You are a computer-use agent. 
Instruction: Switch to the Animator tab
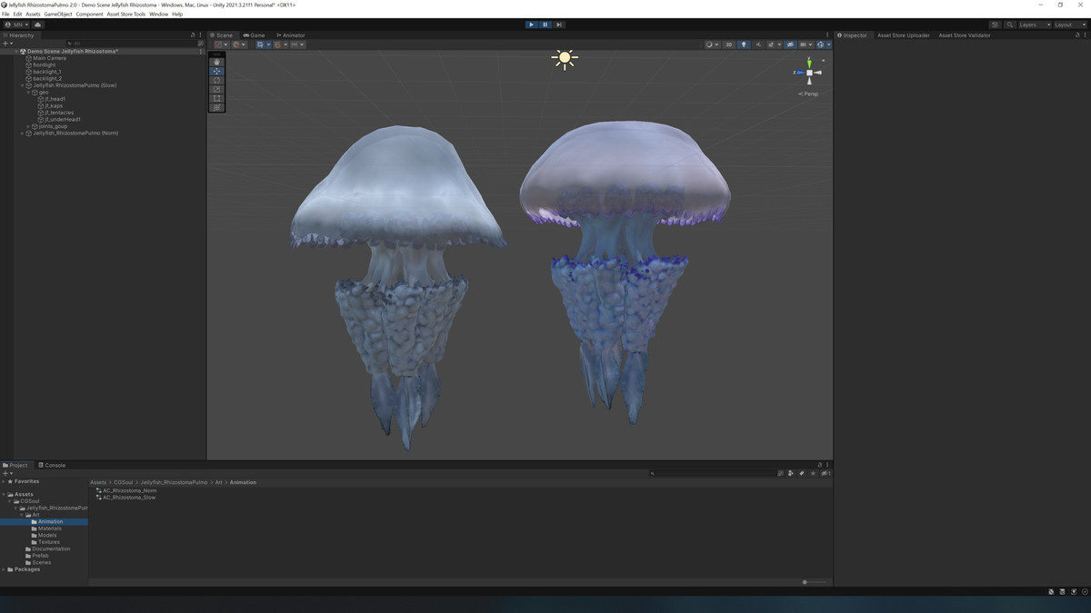(x=291, y=35)
